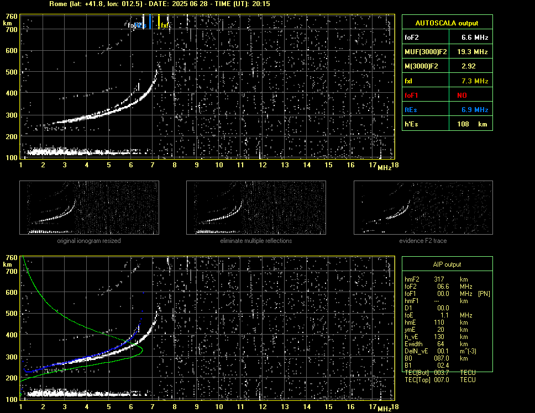The height and width of the screenshot is (413, 535).
Task: Click the h'Es value '108 km'
Action: point(472,124)
